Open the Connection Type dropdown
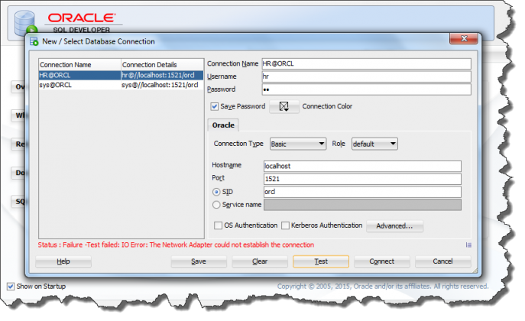Viewport: 525px width, 321px height. click(298, 144)
